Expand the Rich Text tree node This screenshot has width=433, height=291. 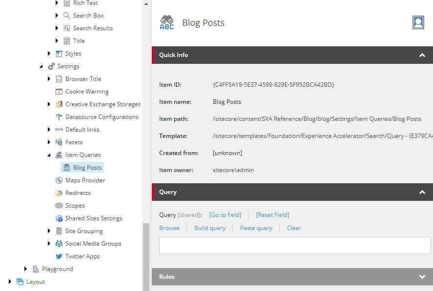57,3
